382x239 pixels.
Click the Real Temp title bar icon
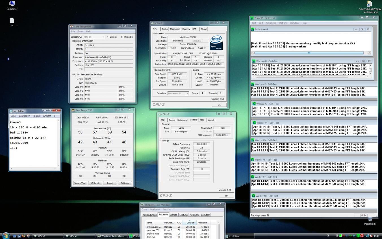pyautogui.click(x=73, y=110)
